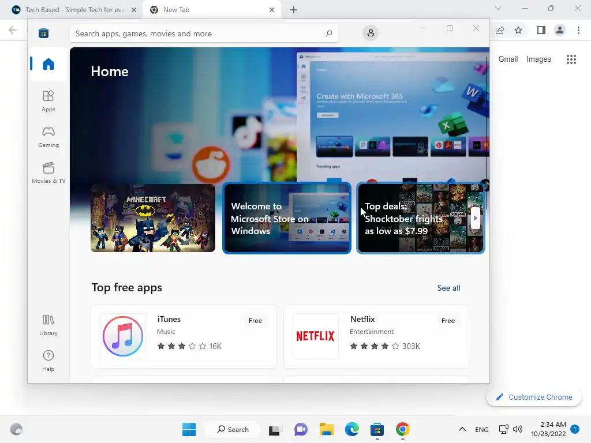Click the taskbar Search box
Image resolution: width=591 pixels, height=443 pixels.
(233, 429)
